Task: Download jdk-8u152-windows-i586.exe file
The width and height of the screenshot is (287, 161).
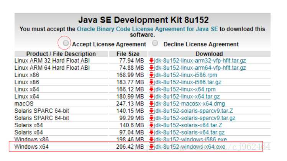Action: [190, 140]
